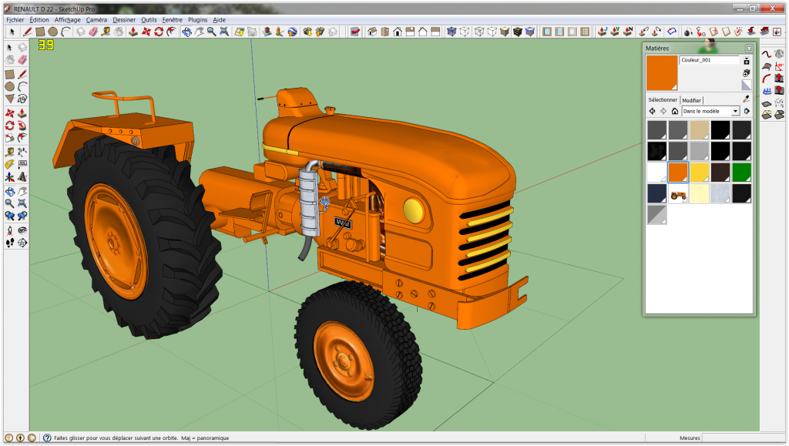Choose the Text label tool
This screenshot has width=789, height=446.
pyautogui.click(x=22, y=164)
